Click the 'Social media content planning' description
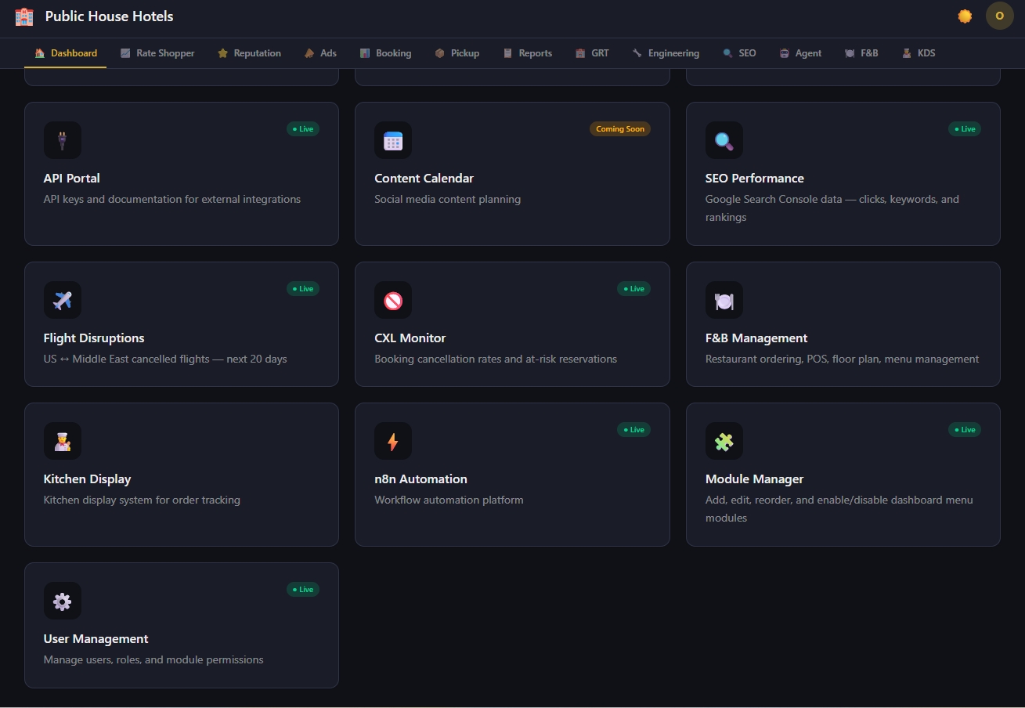The image size is (1025, 708). point(448,200)
